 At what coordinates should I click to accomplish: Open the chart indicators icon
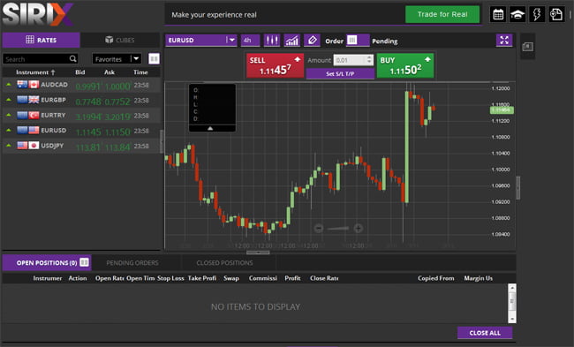pos(291,41)
